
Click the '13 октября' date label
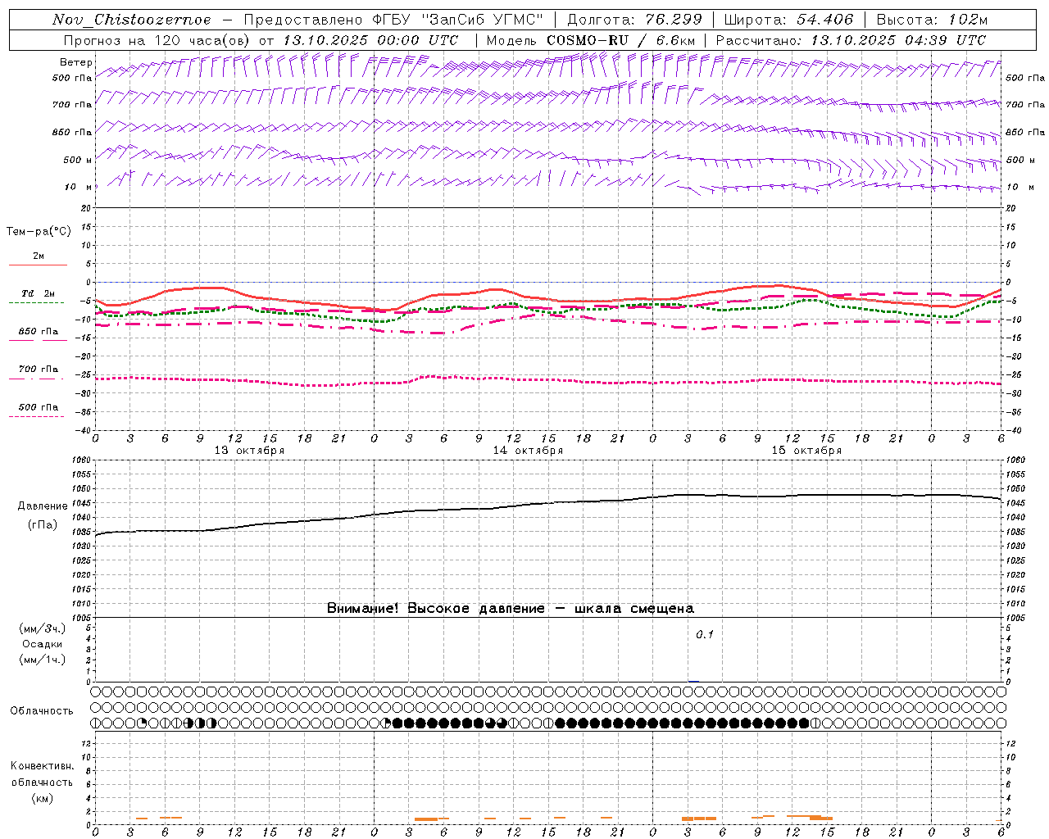click(x=249, y=451)
